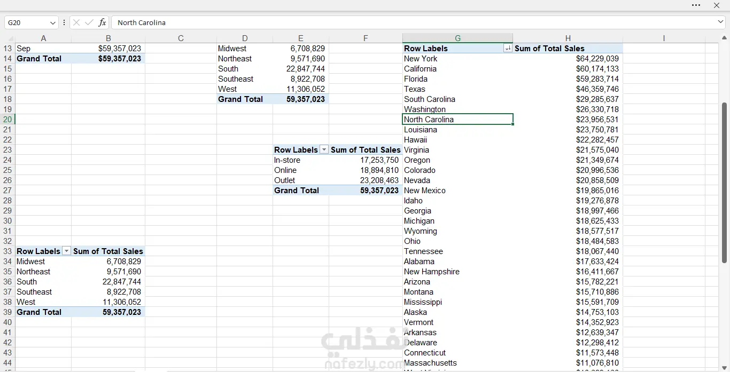The image size is (730, 372).
Task: Select the Midwest cell in row 34
Action: click(x=43, y=262)
